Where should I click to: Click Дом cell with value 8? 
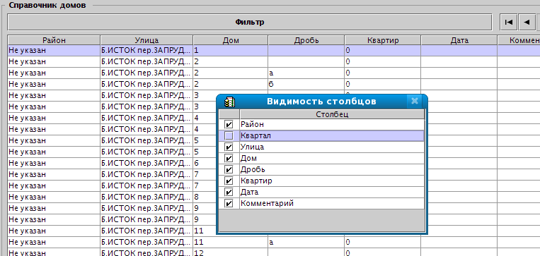(x=205, y=197)
